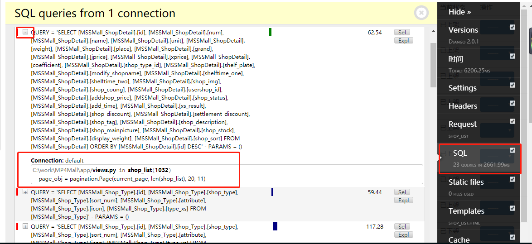Open the Versions panel
Screen dimensions: 532x244
tap(463, 30)
